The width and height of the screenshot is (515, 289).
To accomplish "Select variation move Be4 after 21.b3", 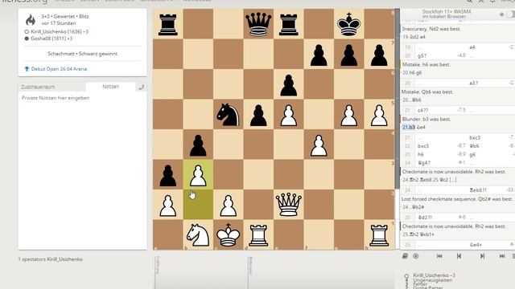I will coord(421,127).
